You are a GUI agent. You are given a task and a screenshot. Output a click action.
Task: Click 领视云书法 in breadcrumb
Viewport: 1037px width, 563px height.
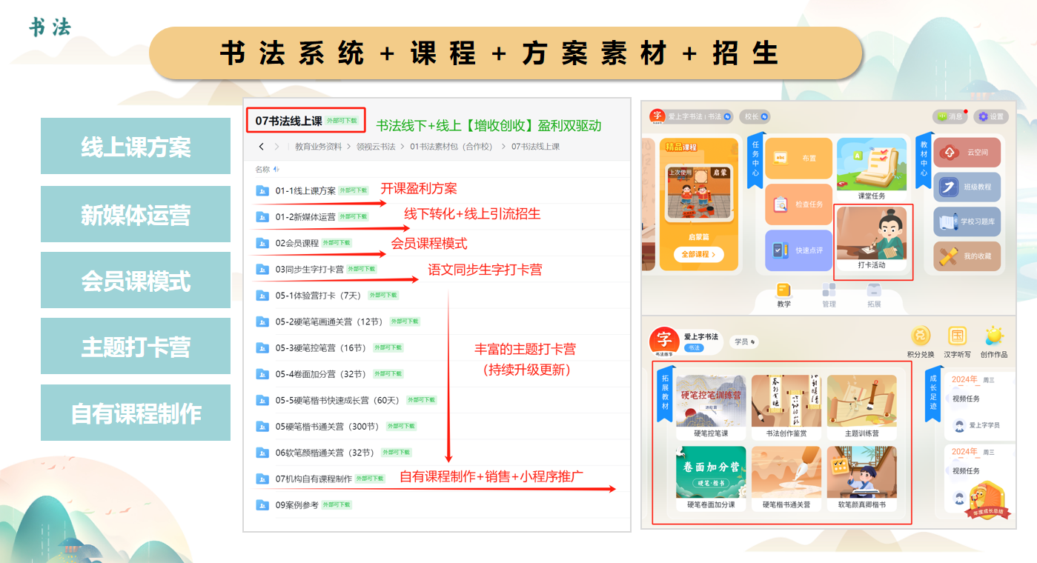tap(376, 147)
